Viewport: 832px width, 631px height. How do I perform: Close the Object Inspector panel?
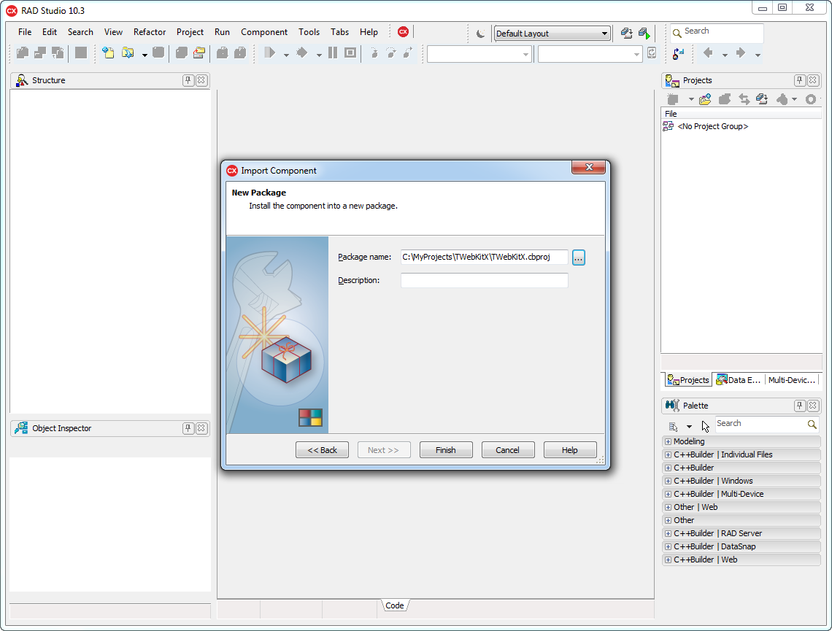click(201, 428)
